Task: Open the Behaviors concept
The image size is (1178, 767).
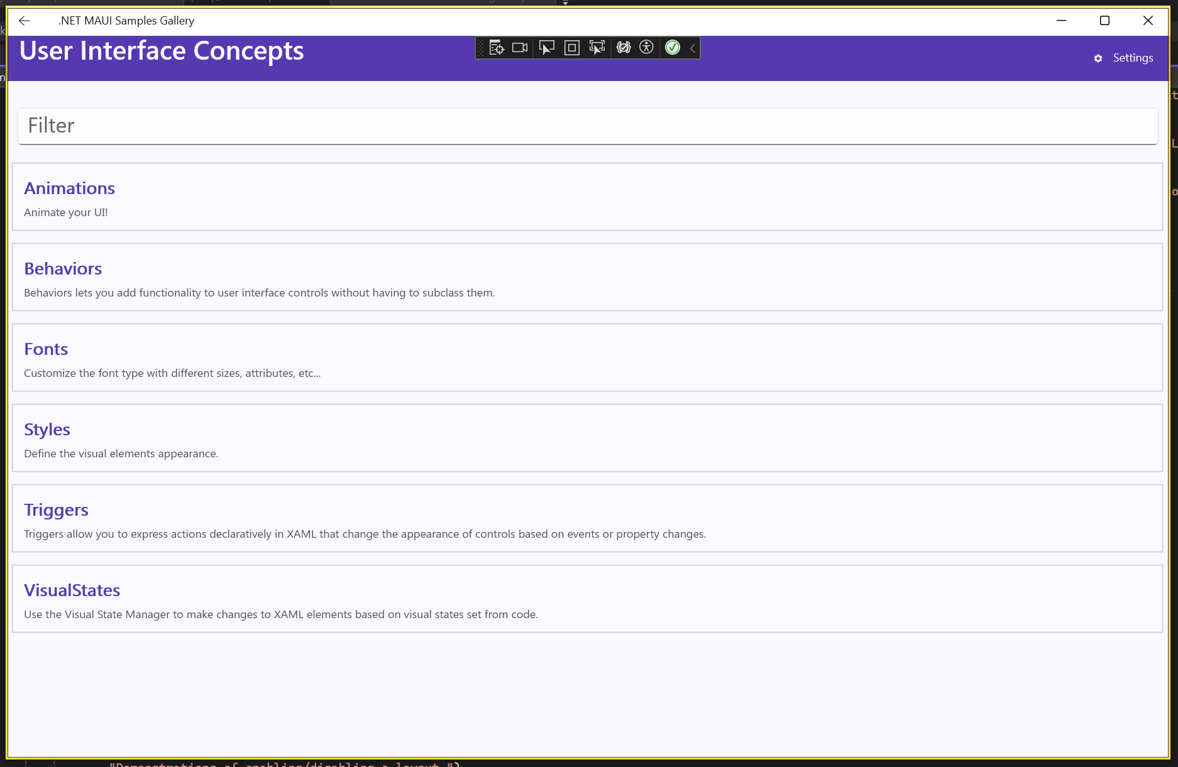Action: pyautogui.click(x=63, y=269)
